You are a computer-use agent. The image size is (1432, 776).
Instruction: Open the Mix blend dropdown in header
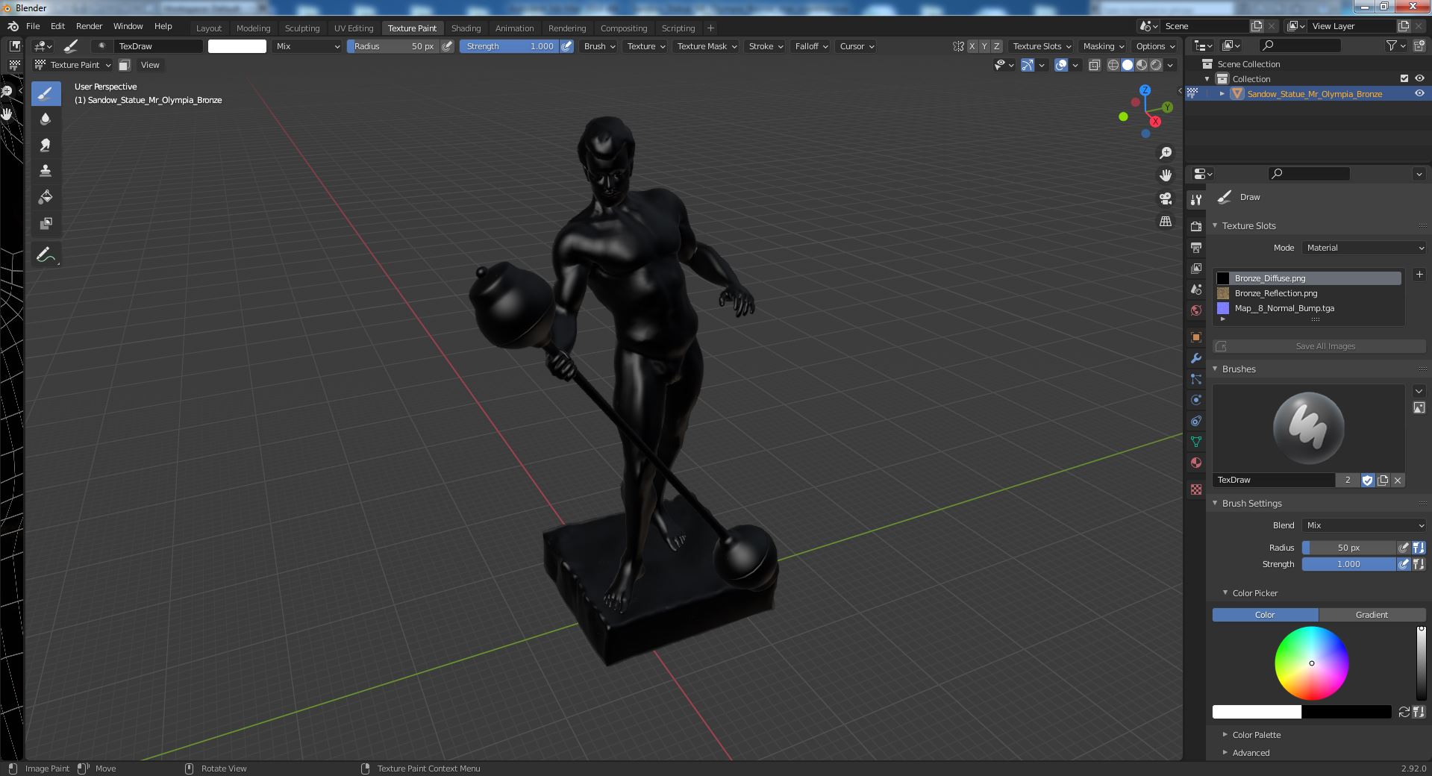coord(307,46)
